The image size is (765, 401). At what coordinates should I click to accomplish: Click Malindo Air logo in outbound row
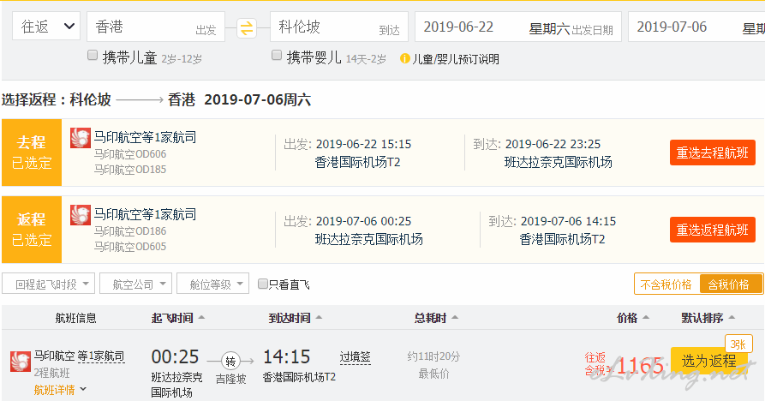tap(81, 138)
